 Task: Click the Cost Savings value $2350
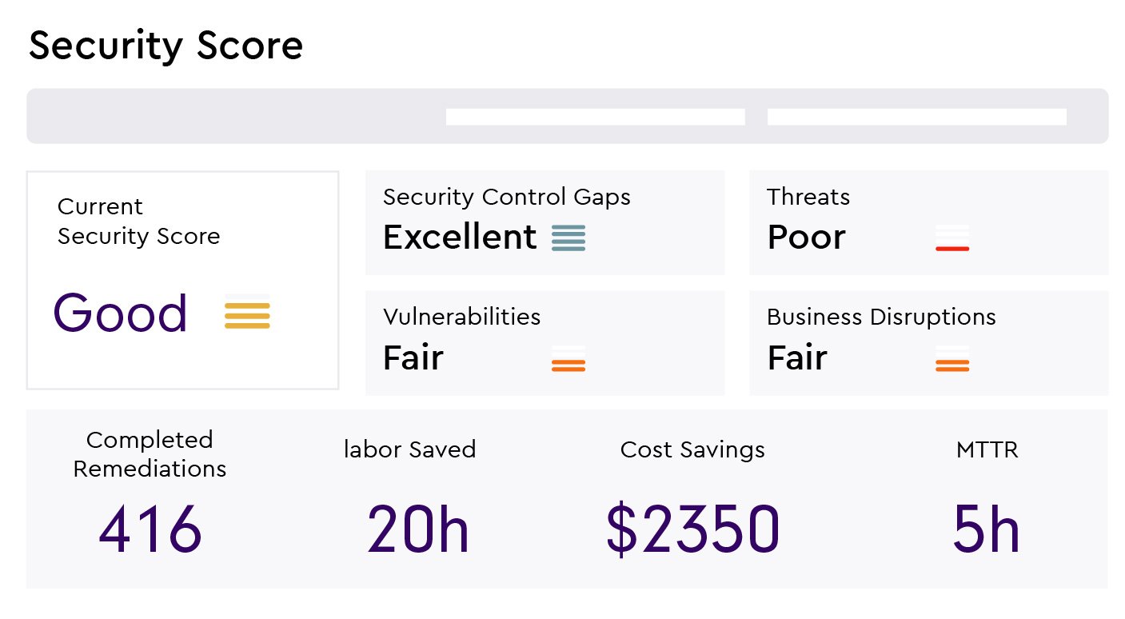692,530
